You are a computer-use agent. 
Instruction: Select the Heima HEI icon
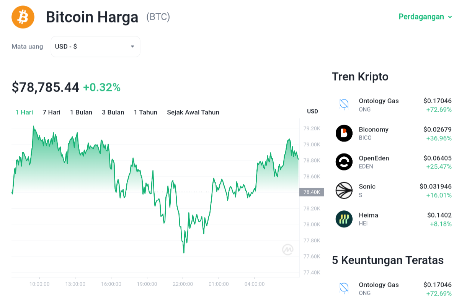(x=344, y=219)
